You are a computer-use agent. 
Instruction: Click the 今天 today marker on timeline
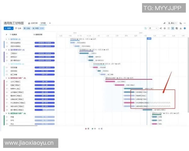tap(149, 38)
